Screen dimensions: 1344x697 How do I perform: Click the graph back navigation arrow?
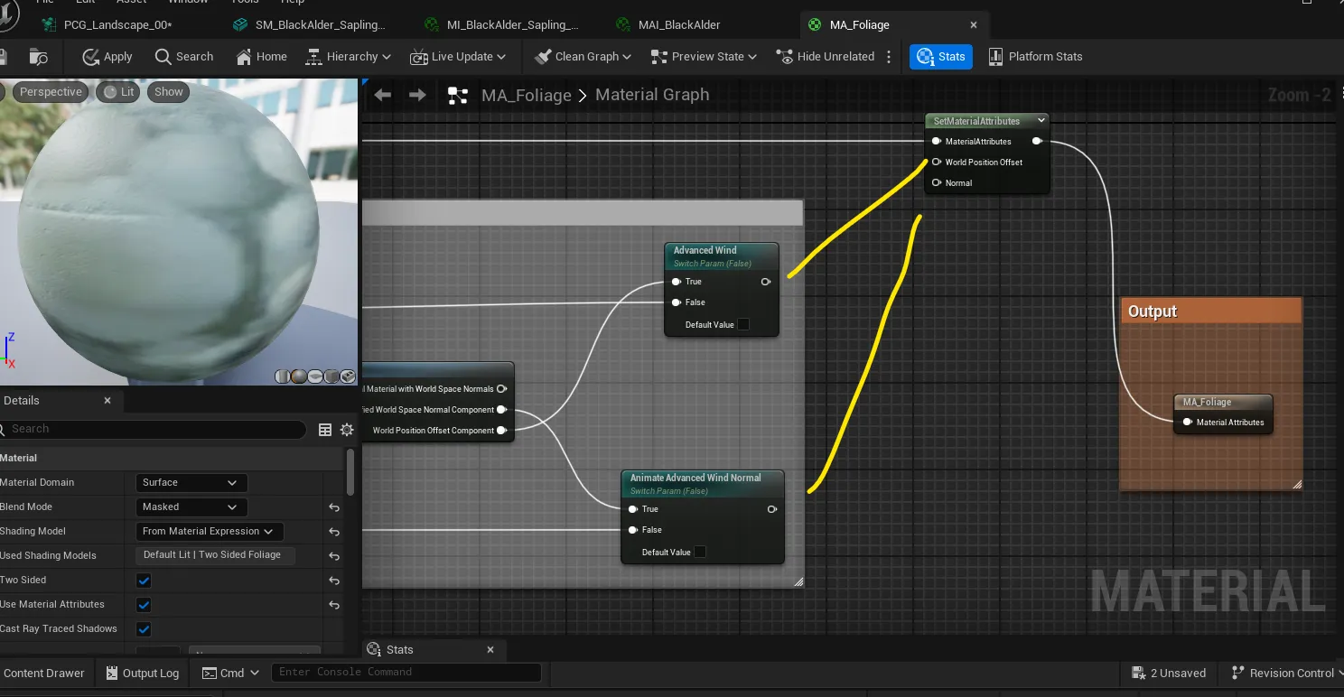click(x=383, y=95)
